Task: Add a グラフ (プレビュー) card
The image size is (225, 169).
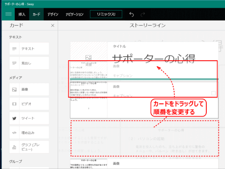Action: pos(29,147)
